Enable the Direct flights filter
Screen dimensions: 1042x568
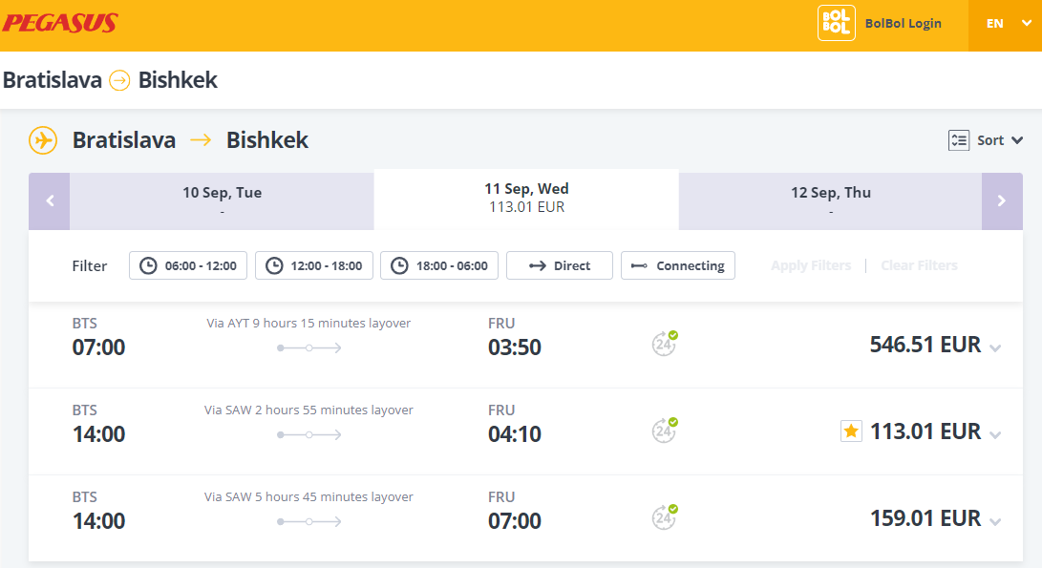560,265
